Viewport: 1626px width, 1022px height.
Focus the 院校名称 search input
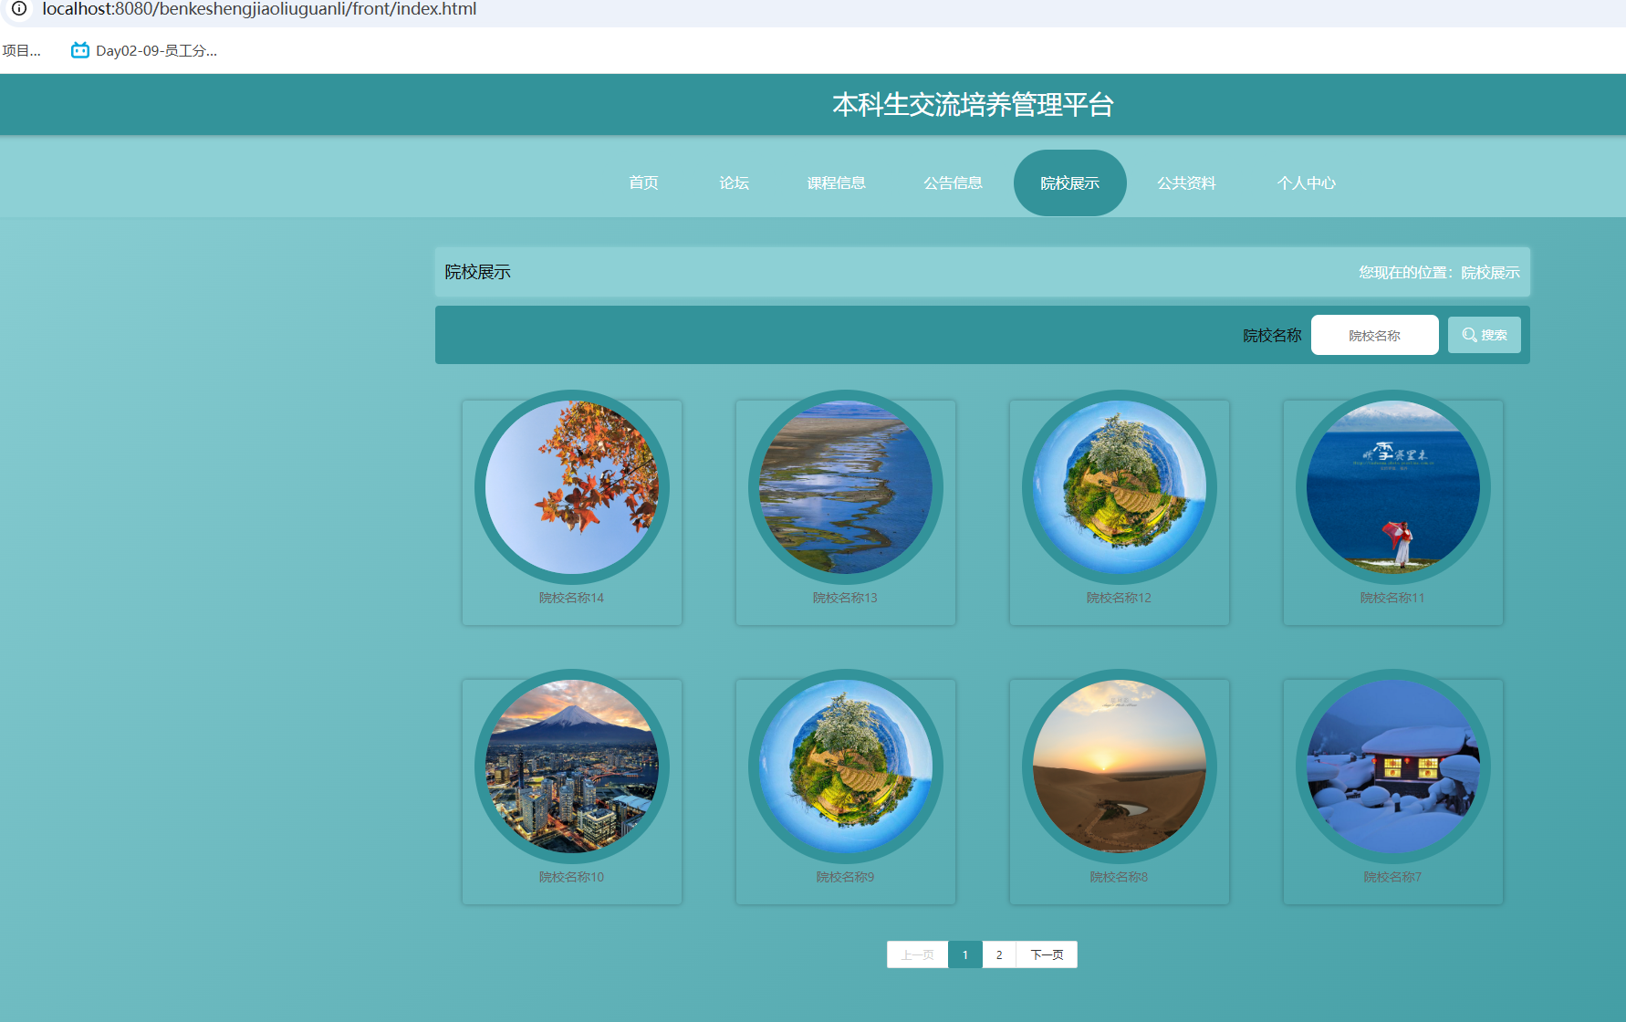coord(1374,335)
